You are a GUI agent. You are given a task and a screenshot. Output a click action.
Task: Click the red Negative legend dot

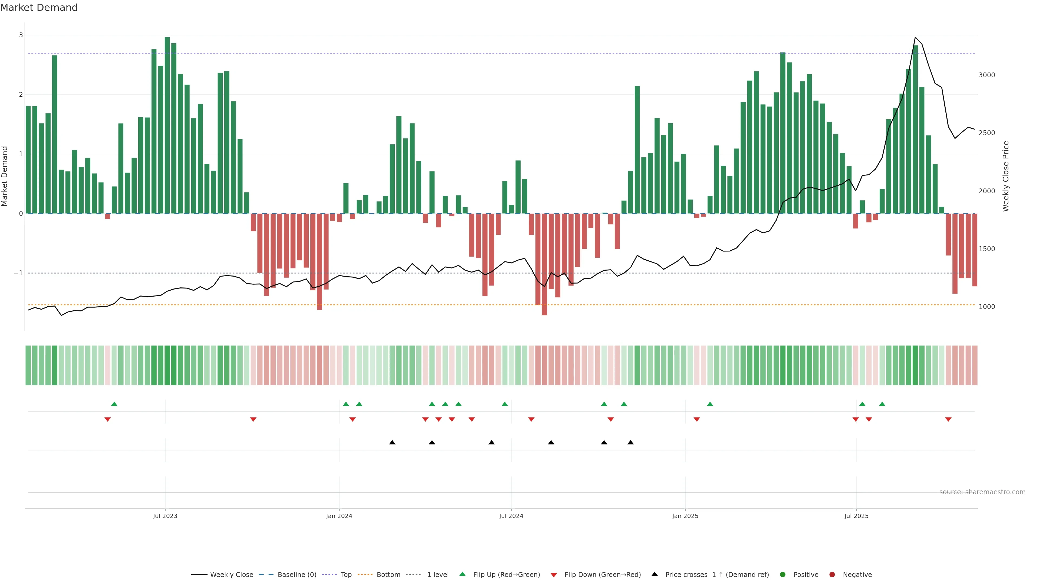click(832, 574)
